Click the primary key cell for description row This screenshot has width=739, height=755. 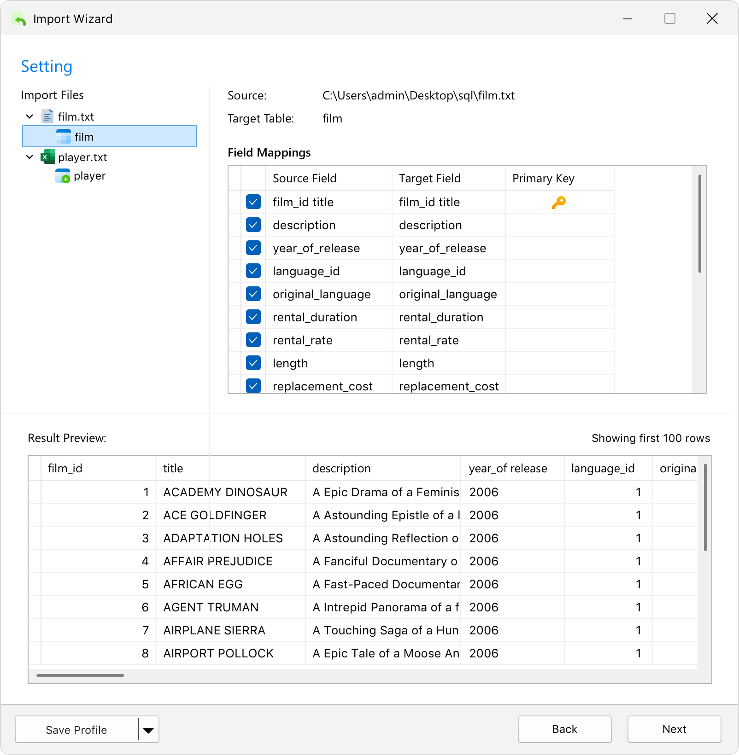click(560, 225)
